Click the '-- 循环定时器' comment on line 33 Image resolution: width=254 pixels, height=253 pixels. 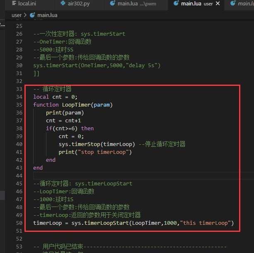tap(52, 89)
